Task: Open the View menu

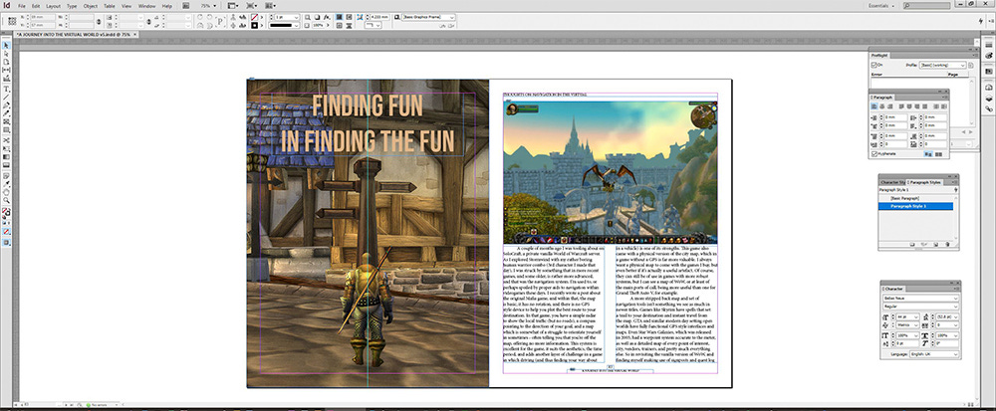Action: coord(126,6)
